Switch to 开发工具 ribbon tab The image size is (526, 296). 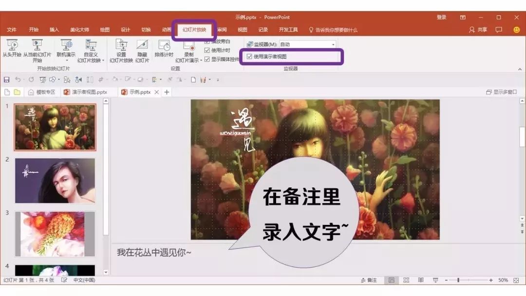click(x=288, y=30)
